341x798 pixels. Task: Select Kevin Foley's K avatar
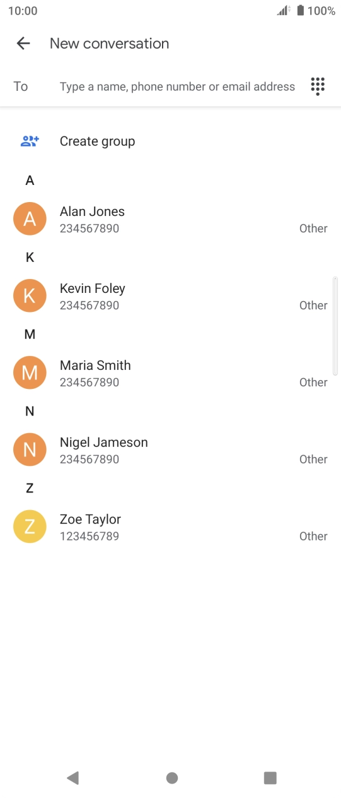30,296
